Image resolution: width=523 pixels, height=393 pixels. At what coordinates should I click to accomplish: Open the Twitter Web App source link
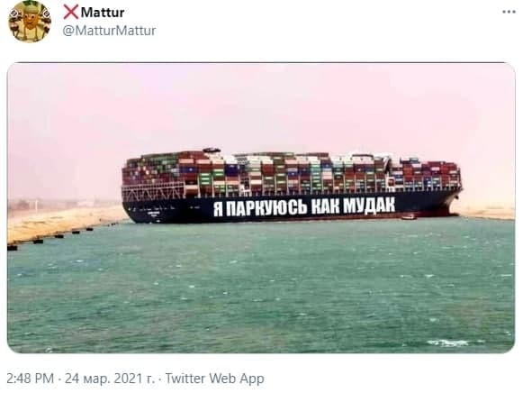[215, 379]
